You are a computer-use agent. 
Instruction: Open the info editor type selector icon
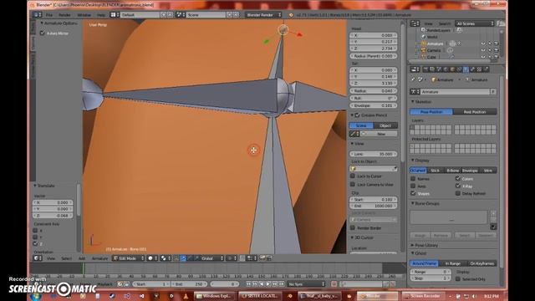36,15
